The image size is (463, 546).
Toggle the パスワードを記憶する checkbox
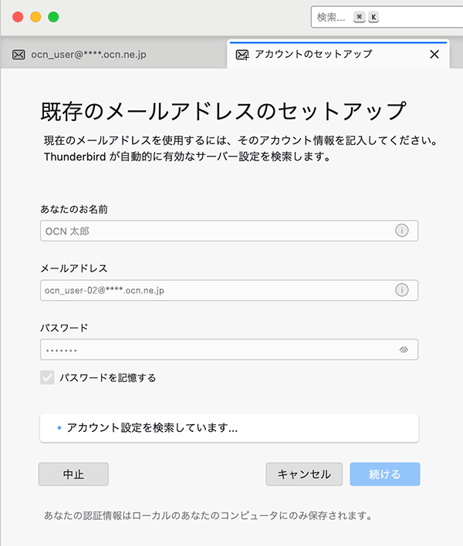pos(48,378)
